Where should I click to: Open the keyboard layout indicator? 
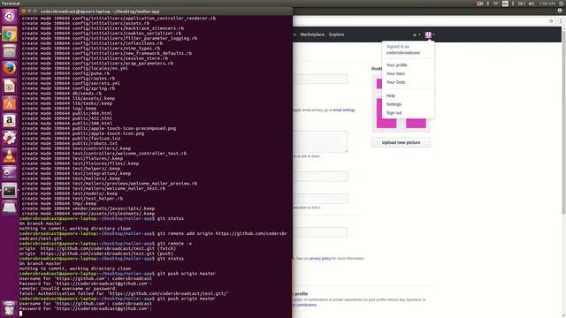coord(505,4)
